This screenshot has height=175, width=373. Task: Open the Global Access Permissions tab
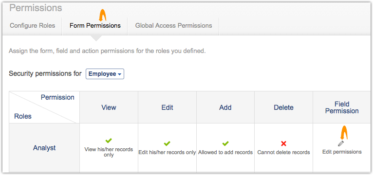pyautogui.click(x=173, y=25)
